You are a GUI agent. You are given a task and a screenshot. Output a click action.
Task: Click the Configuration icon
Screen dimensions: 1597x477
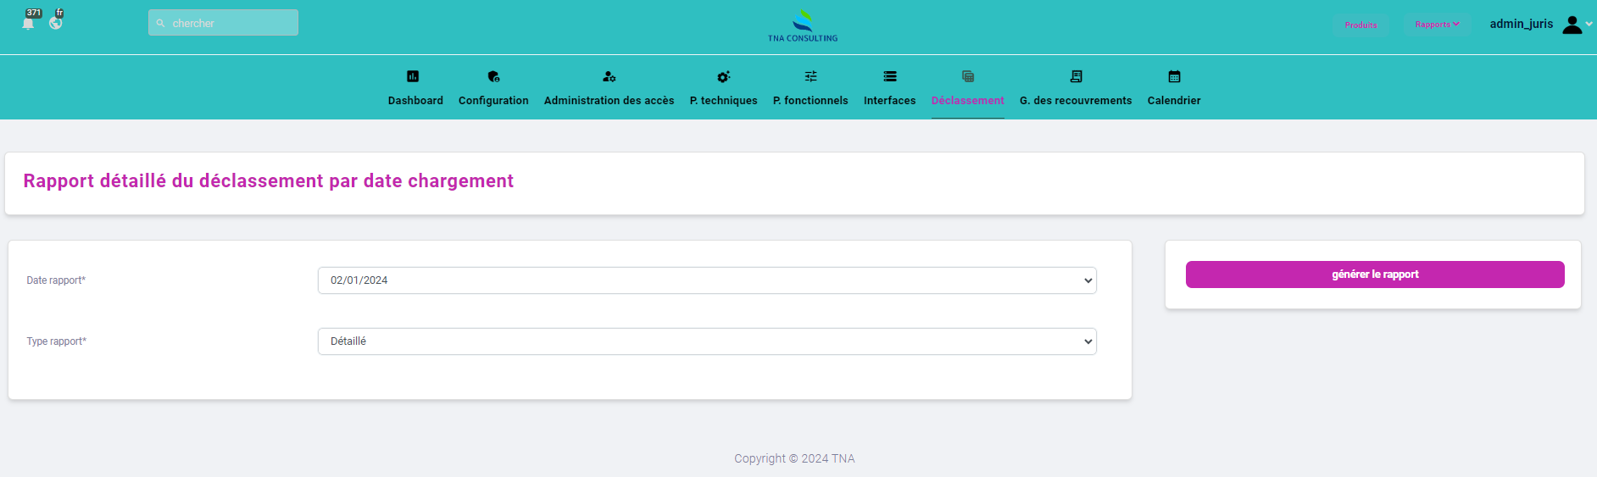click(493, 76)
